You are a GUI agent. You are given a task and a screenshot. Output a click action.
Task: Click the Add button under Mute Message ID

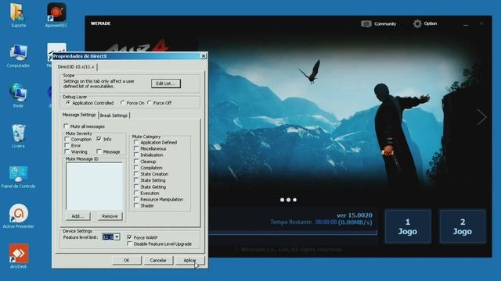tap(77, 216)
